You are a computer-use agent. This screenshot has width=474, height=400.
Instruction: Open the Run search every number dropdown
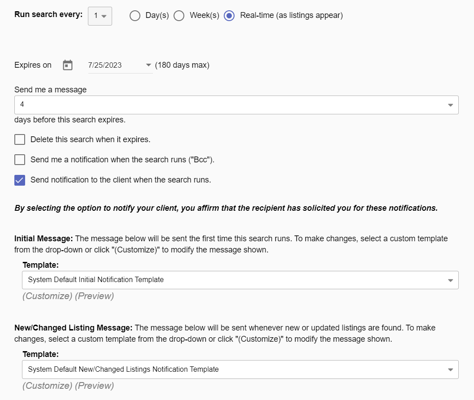[x=100, y=16]
